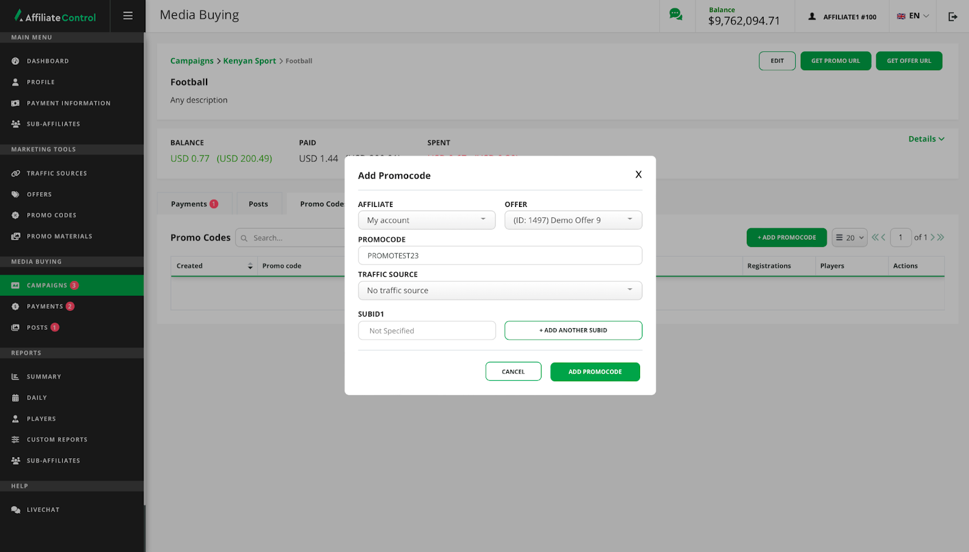
Task: Switch to the Posts tab
Action: (x=258, y=205)
